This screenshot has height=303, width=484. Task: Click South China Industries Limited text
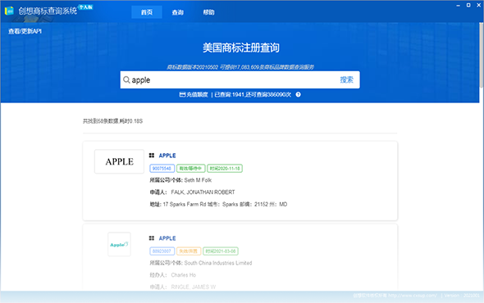coord(218,263)
